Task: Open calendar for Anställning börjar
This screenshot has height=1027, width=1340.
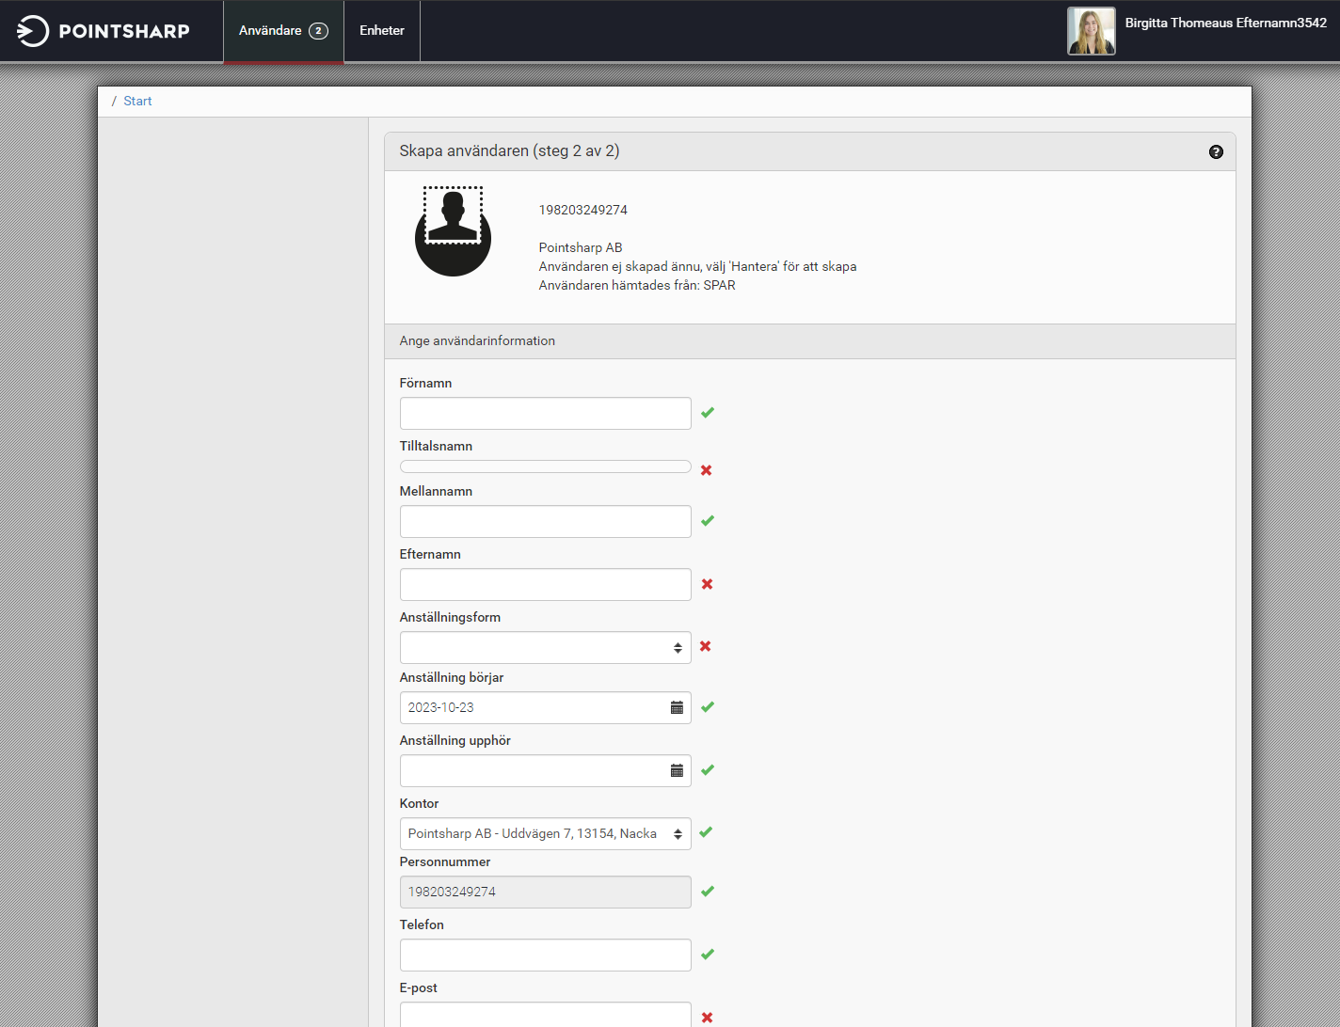Action: (x=677, y=707)
